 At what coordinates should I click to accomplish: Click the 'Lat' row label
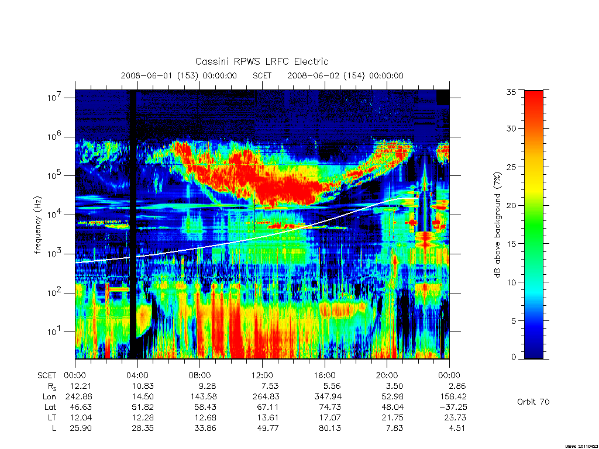coord(50,407)
